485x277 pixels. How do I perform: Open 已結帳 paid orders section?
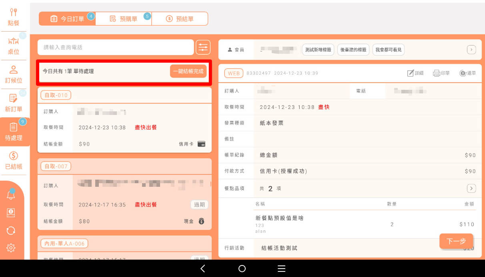tap(14, 160)
